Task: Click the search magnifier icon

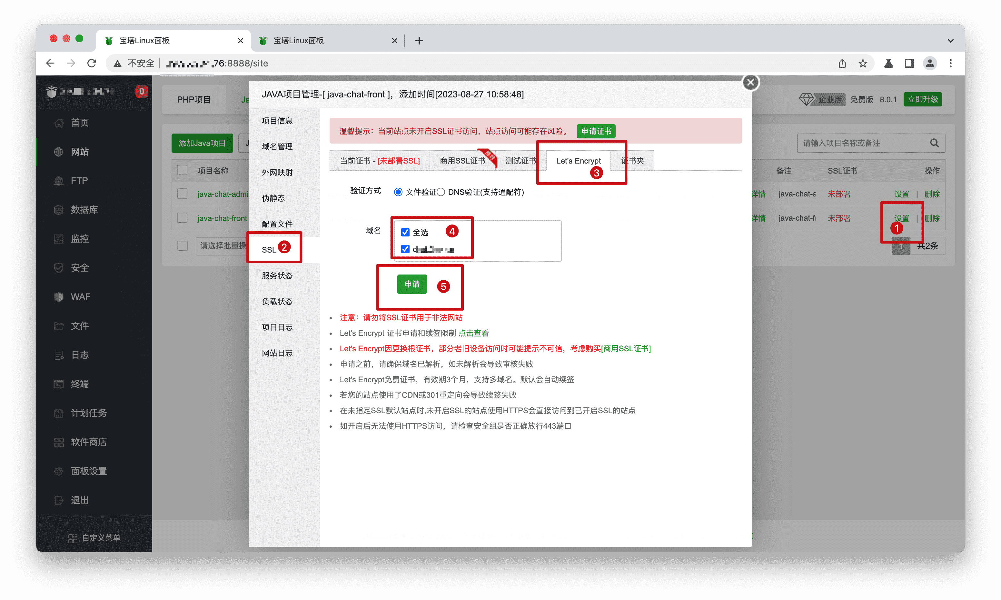Action: point(934,143)
